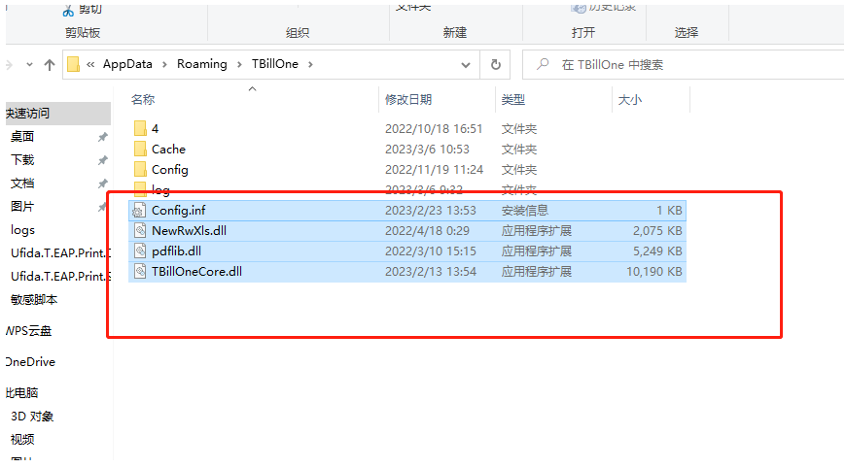This screenshot has height=468, width=846.
Task: Open 敏感脚本 in navigation pane
Action: tap(34, 300)
